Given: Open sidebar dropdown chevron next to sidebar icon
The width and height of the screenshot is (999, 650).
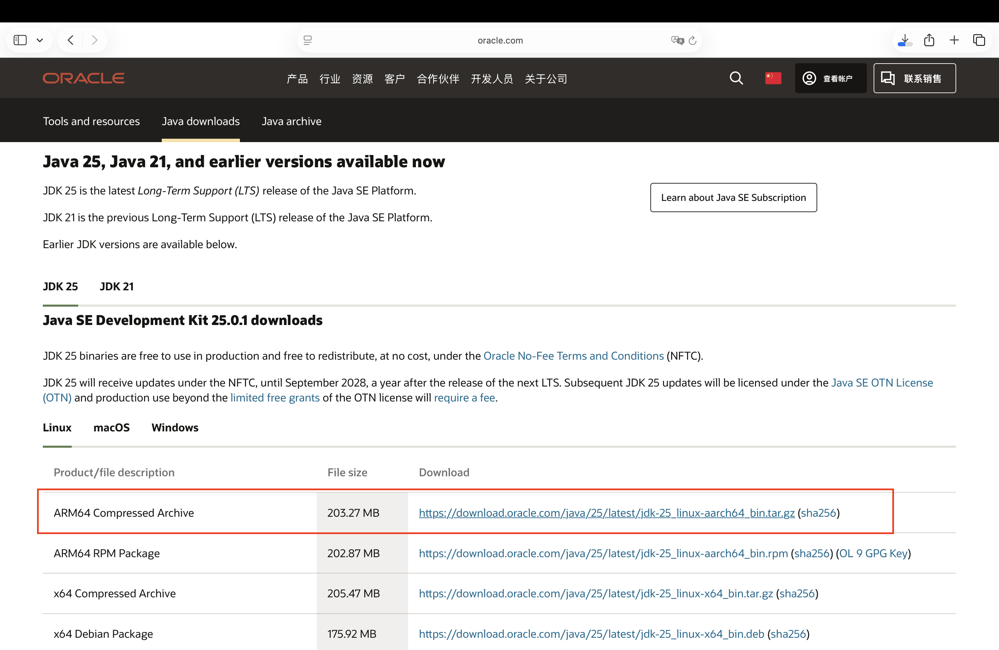Looking at the screenshot, I should coord(40,40).
